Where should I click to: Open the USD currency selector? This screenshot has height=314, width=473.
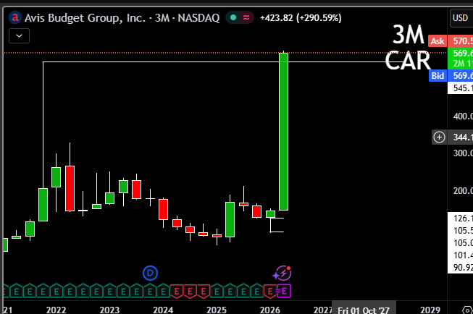point(461,18)
